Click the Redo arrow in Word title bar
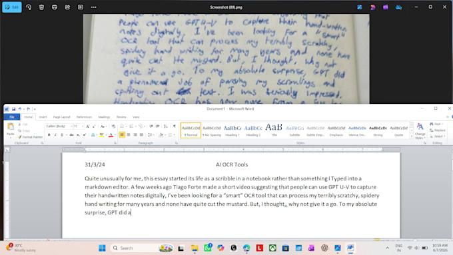This screenshot has height=255, width=453. tap(28, 109)
